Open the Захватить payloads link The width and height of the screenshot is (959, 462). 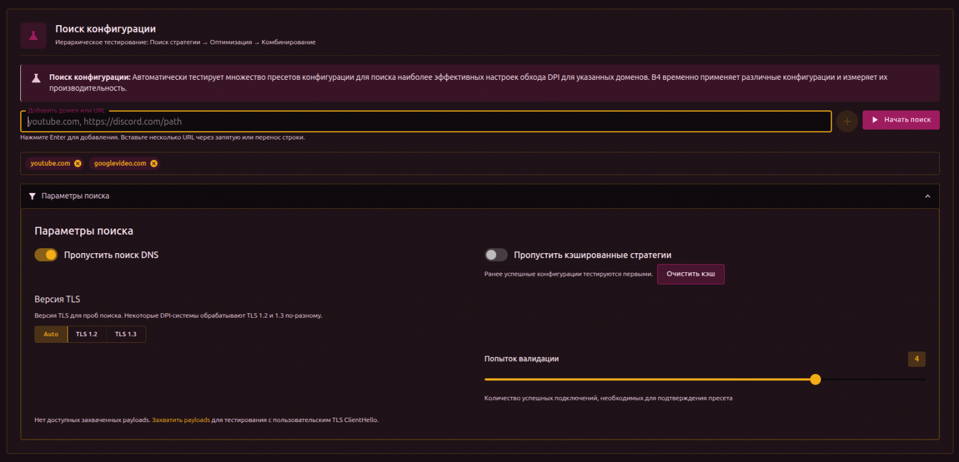[x=181, y=420]
